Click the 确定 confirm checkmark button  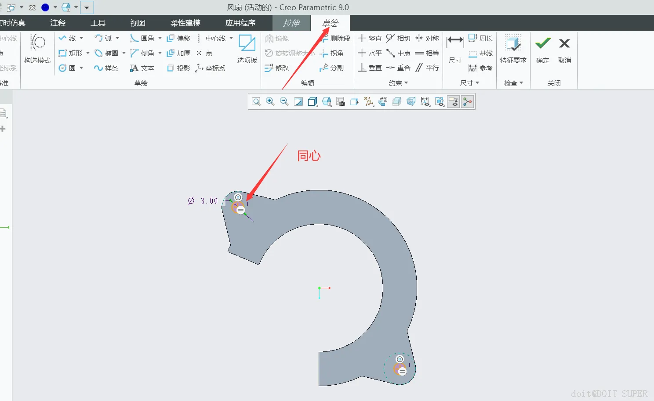[543, 50]
